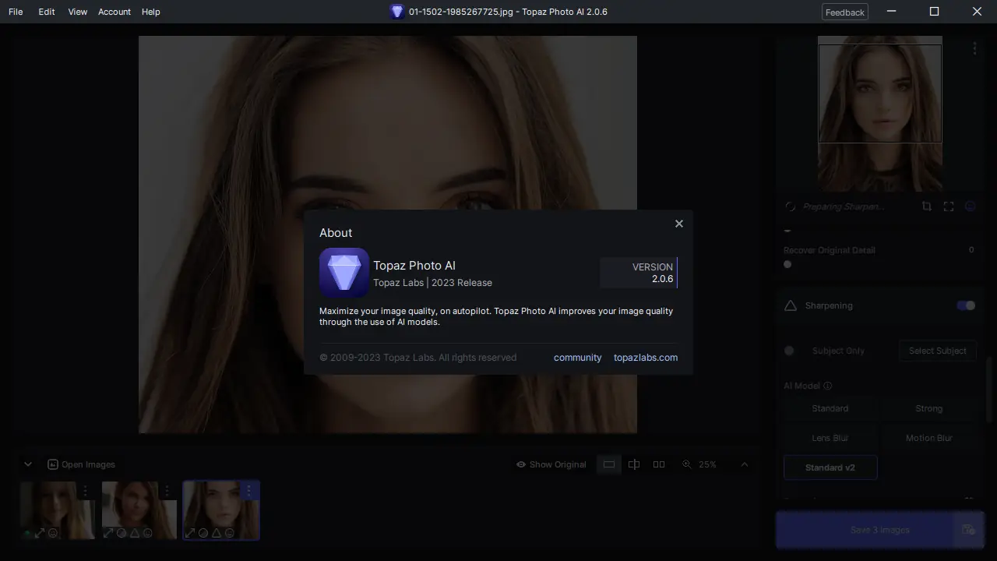The image size is (997, 561).
Task: Click the first thumbnail's face icon
Action: 53,533
